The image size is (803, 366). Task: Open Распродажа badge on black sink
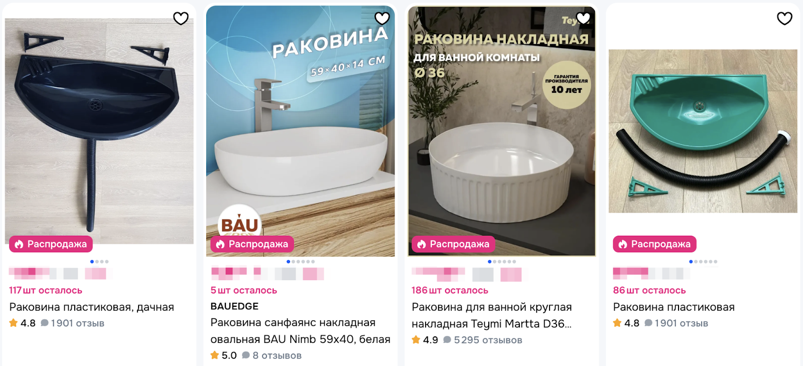(51, 244)
